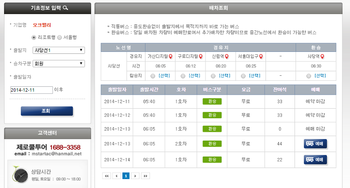The height and width of the screenshot is (188, 350).
Task: Click the 06:30 사당역 time cell
Action: click(x=316, y=66)
